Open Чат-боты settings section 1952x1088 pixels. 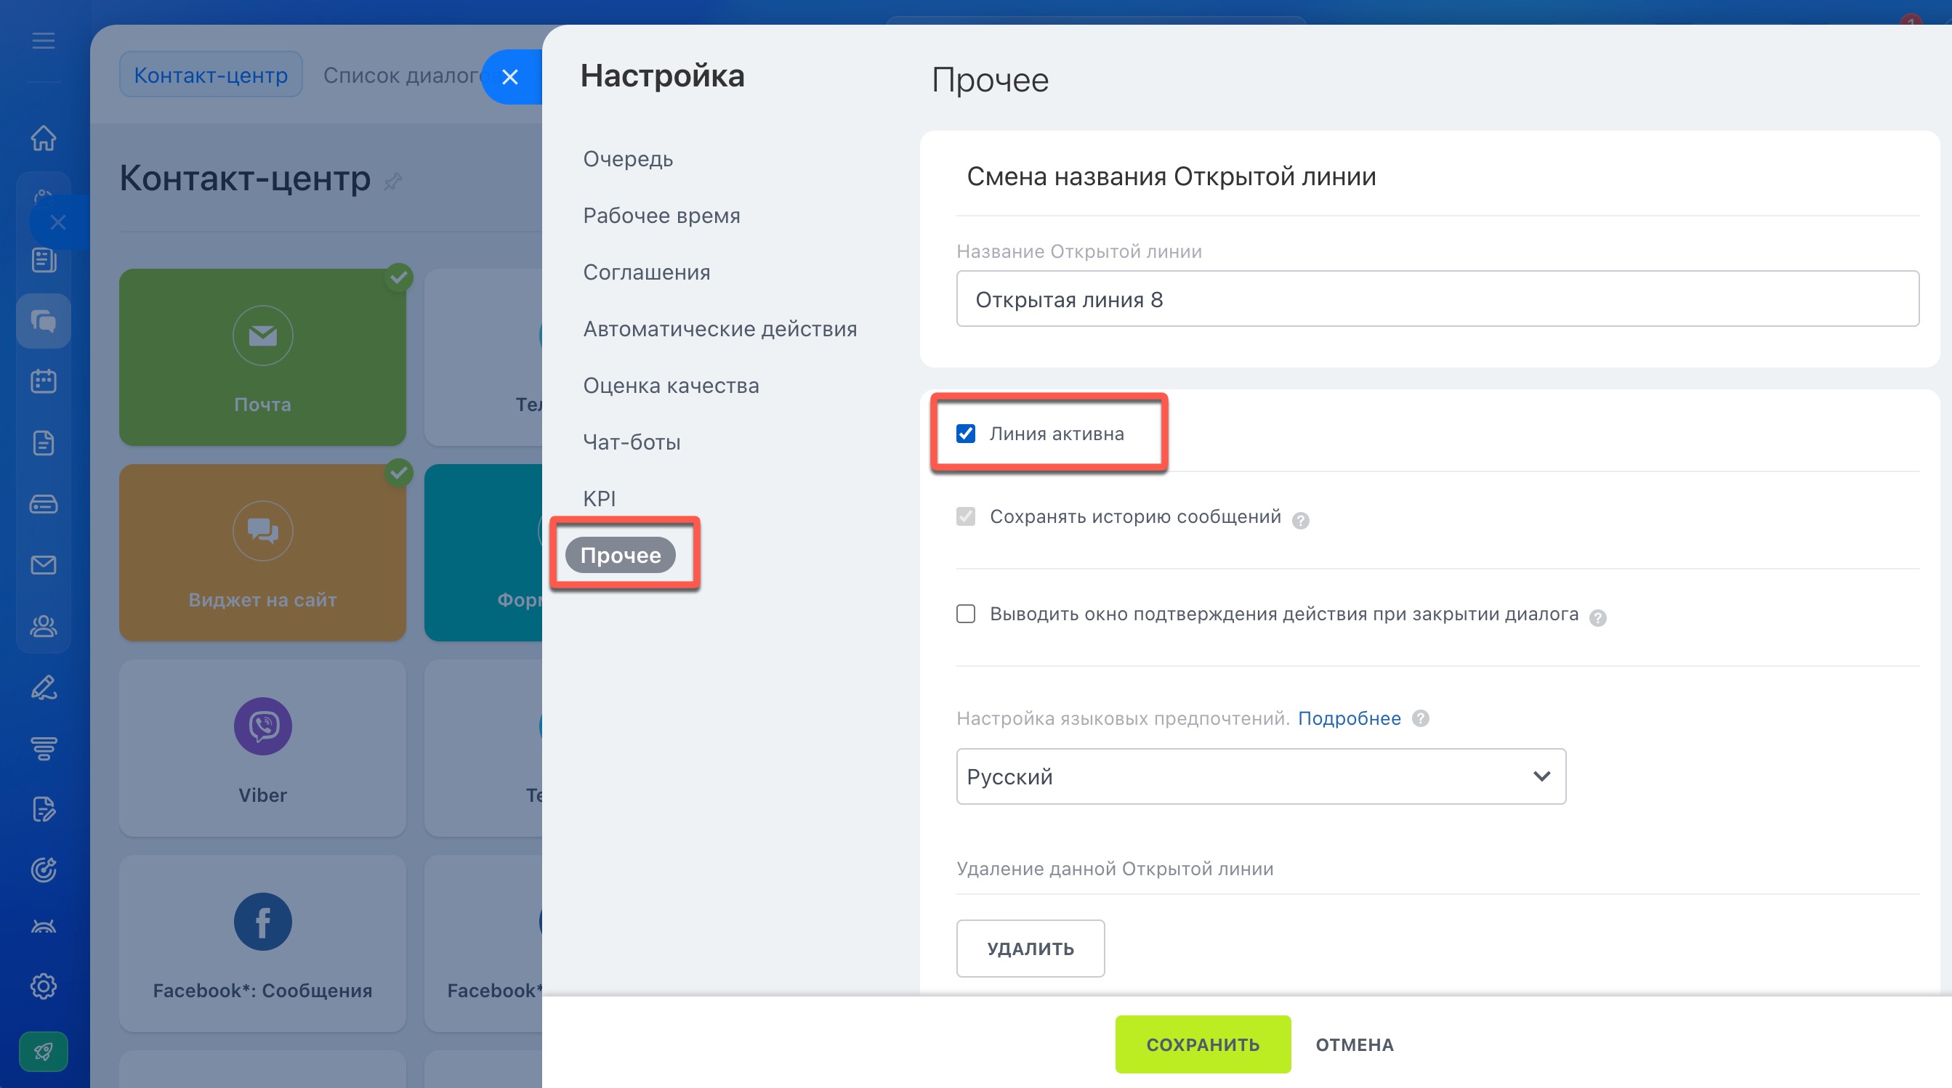pyautogui.click(x=632, y=442)
